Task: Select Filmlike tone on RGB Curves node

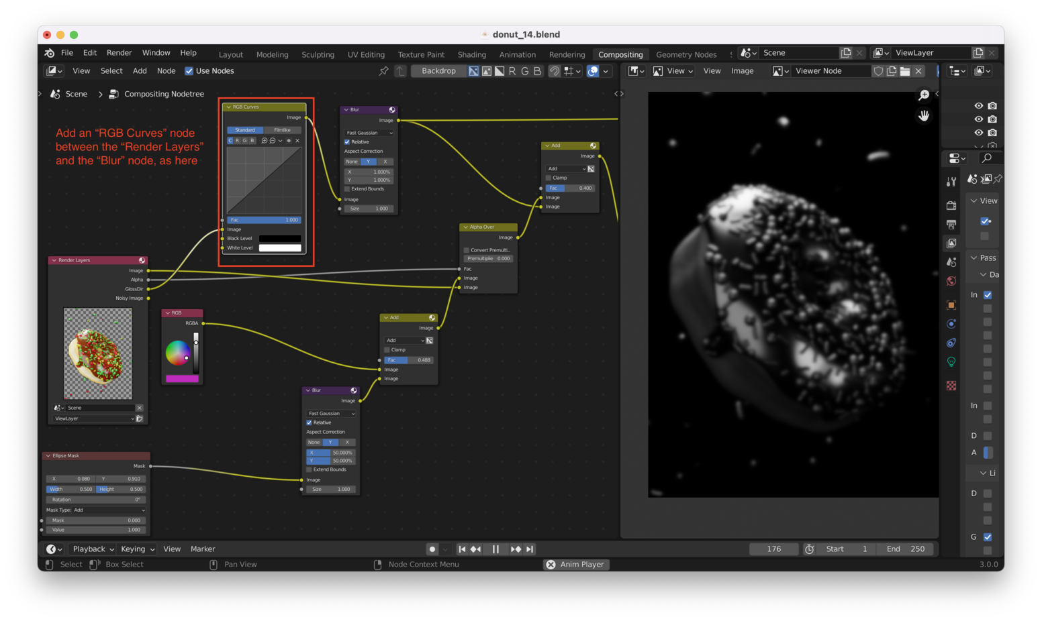Action: (282, 130)
